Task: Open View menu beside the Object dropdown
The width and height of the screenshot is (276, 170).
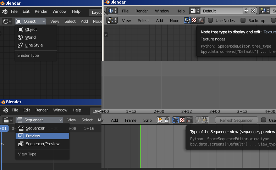Action: [55, 21]
